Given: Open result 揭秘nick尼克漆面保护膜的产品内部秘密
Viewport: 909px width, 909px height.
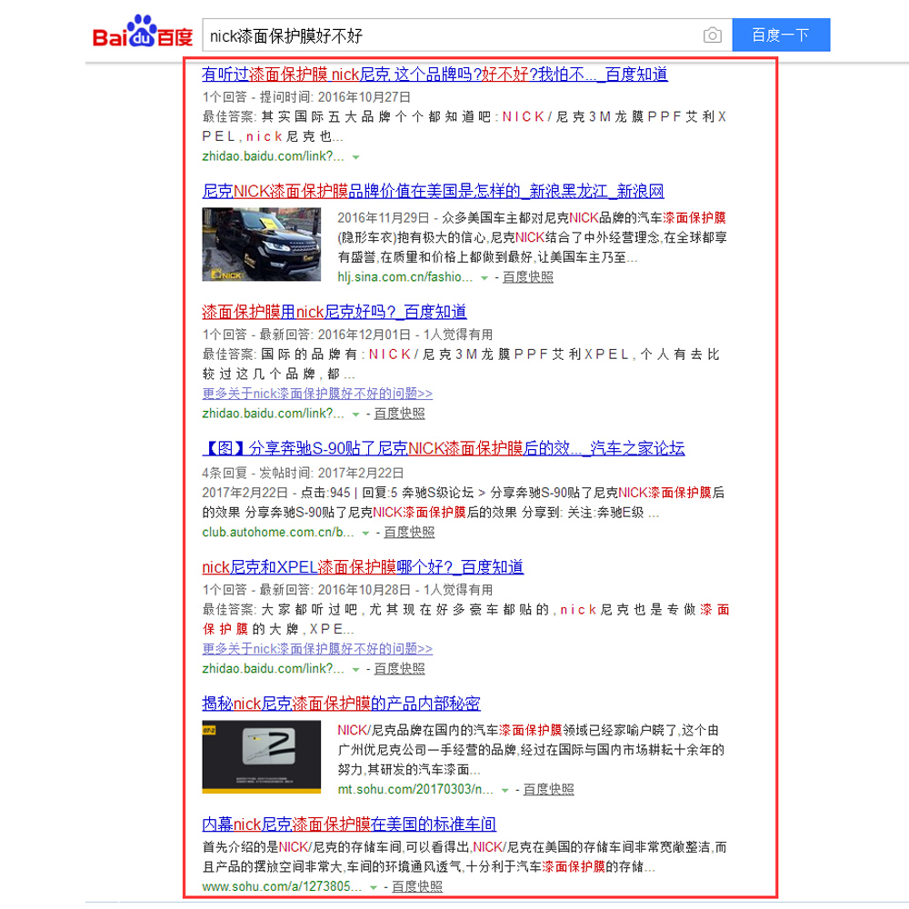Looking at the screenshot, I should pyautogui.click(x=341, y=704).
